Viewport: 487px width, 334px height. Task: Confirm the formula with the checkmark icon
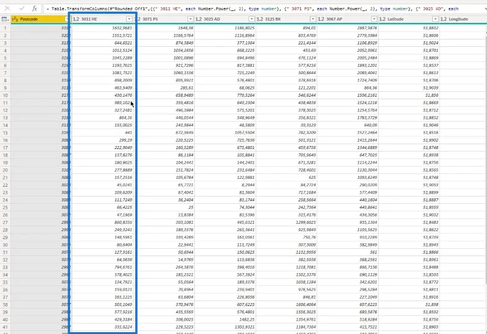[22, 9]
